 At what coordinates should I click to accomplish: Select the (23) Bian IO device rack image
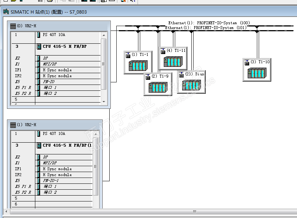(191, 85)
